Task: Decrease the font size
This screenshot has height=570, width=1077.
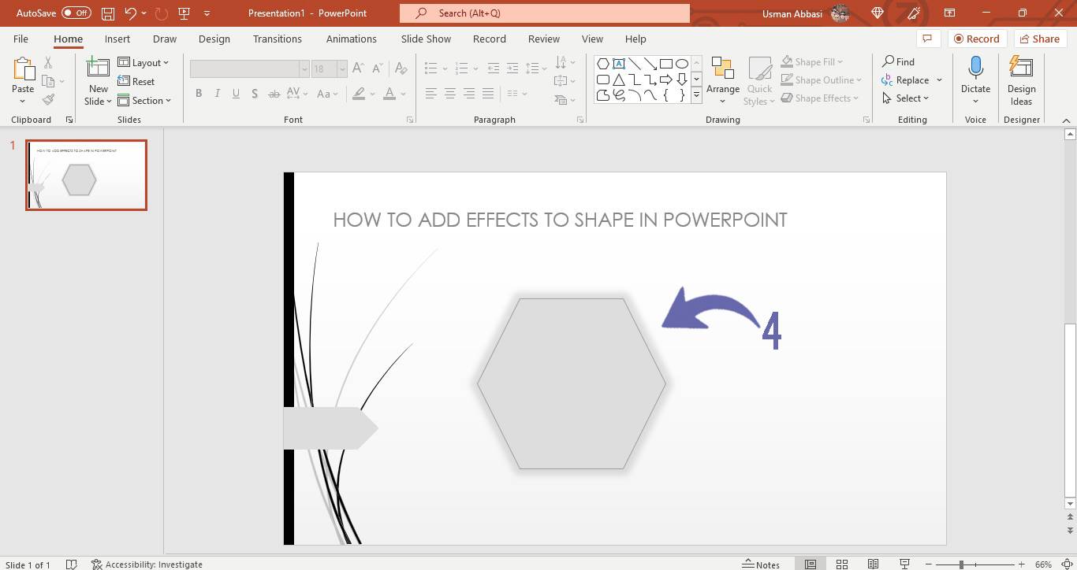Action: pos(378,68)
